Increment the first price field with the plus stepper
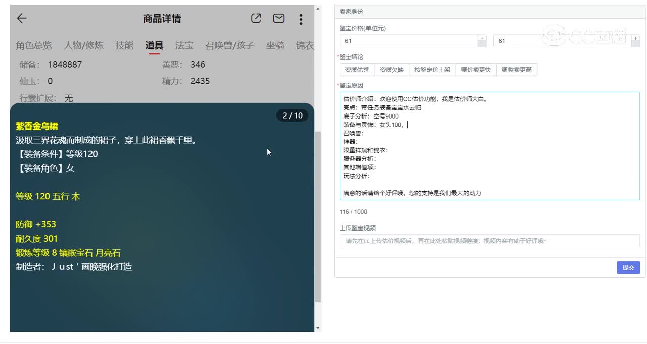Screen dimensions: 647x344 click(x=482, y=37)
